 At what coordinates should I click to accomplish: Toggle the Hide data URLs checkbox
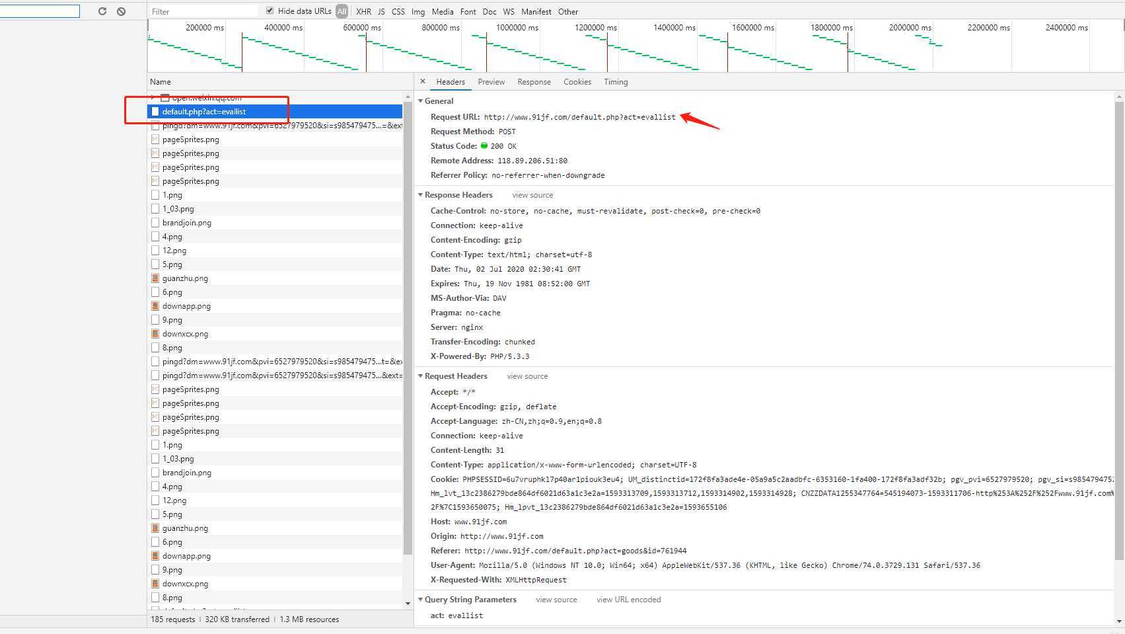click(270, 11)
